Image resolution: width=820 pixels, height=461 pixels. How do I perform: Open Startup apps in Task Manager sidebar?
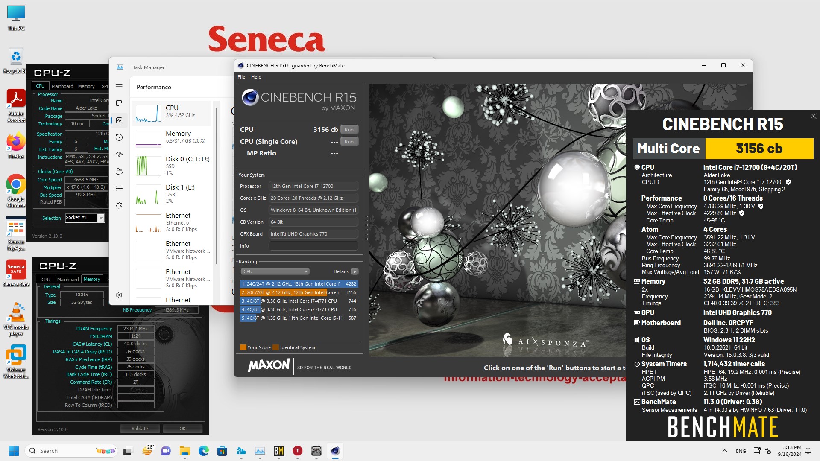119,154
